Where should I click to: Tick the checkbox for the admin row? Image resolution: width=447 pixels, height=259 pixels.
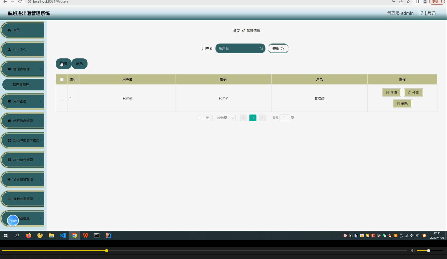(61, 98)
